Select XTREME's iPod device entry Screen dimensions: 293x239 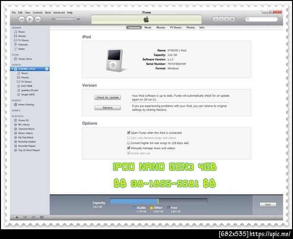pyautogui.click(x=30, y=69)
